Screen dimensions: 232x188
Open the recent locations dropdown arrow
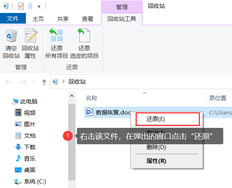(34, 82)
